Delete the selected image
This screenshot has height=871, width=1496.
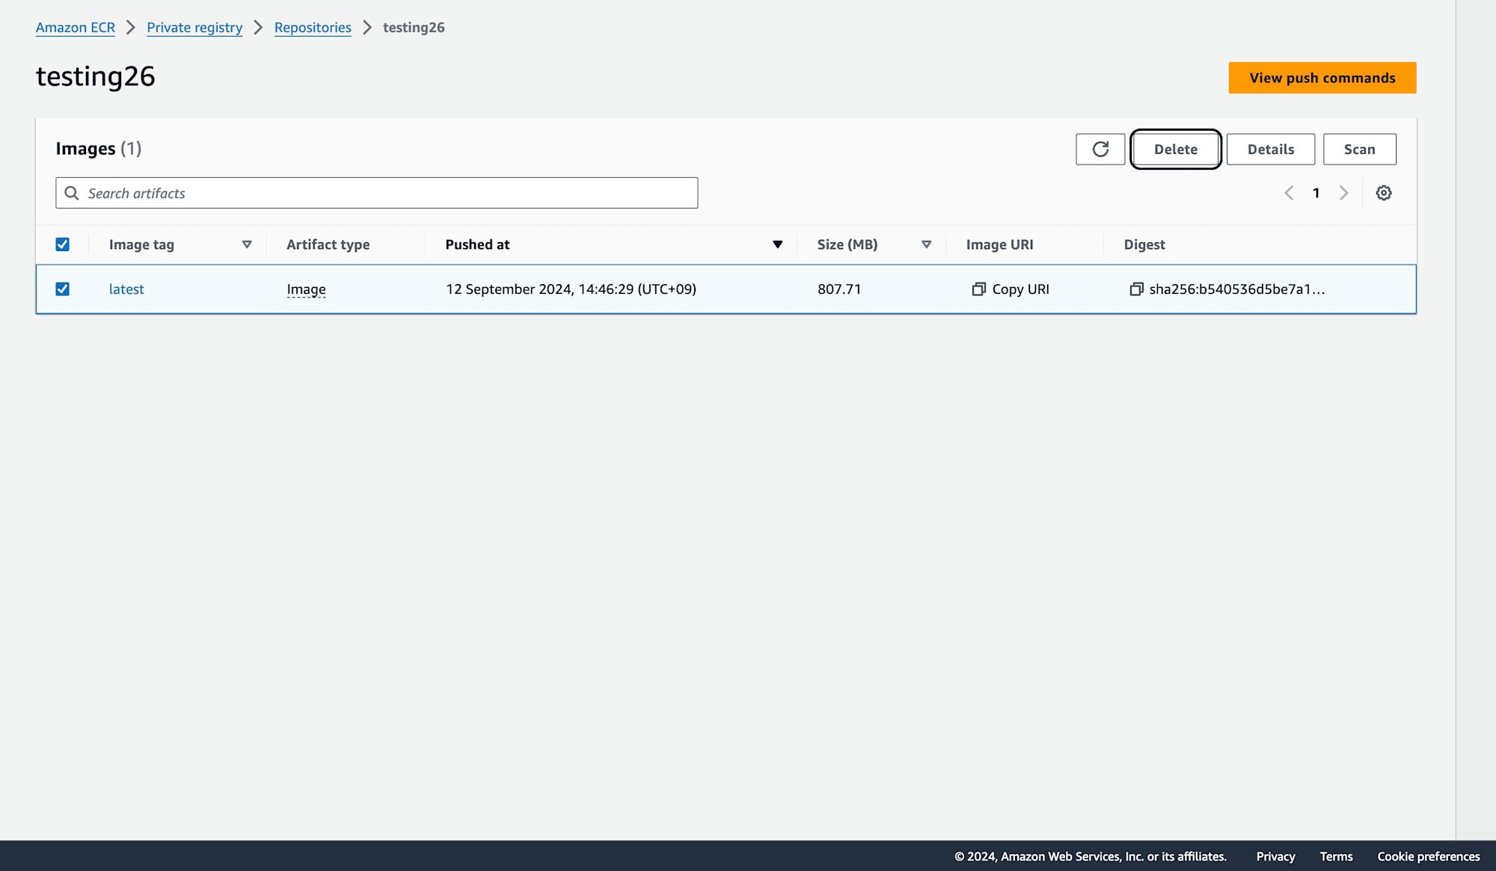point(1176,149)
